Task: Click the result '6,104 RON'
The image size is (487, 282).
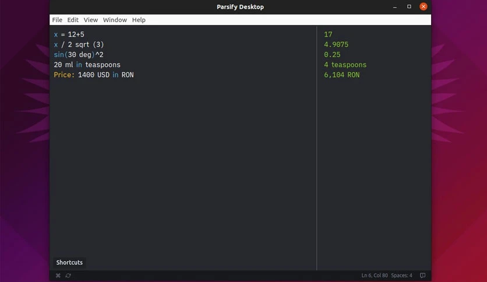Action: [x=341, y=75]
